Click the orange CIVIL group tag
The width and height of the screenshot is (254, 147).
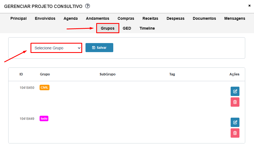tap(45, 87)
